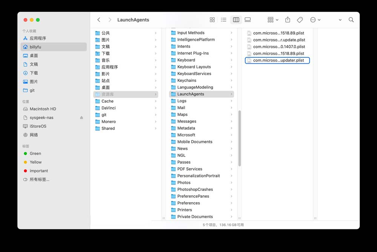
Task: Select the Shared folder
Action: click(x=126, y=128)
